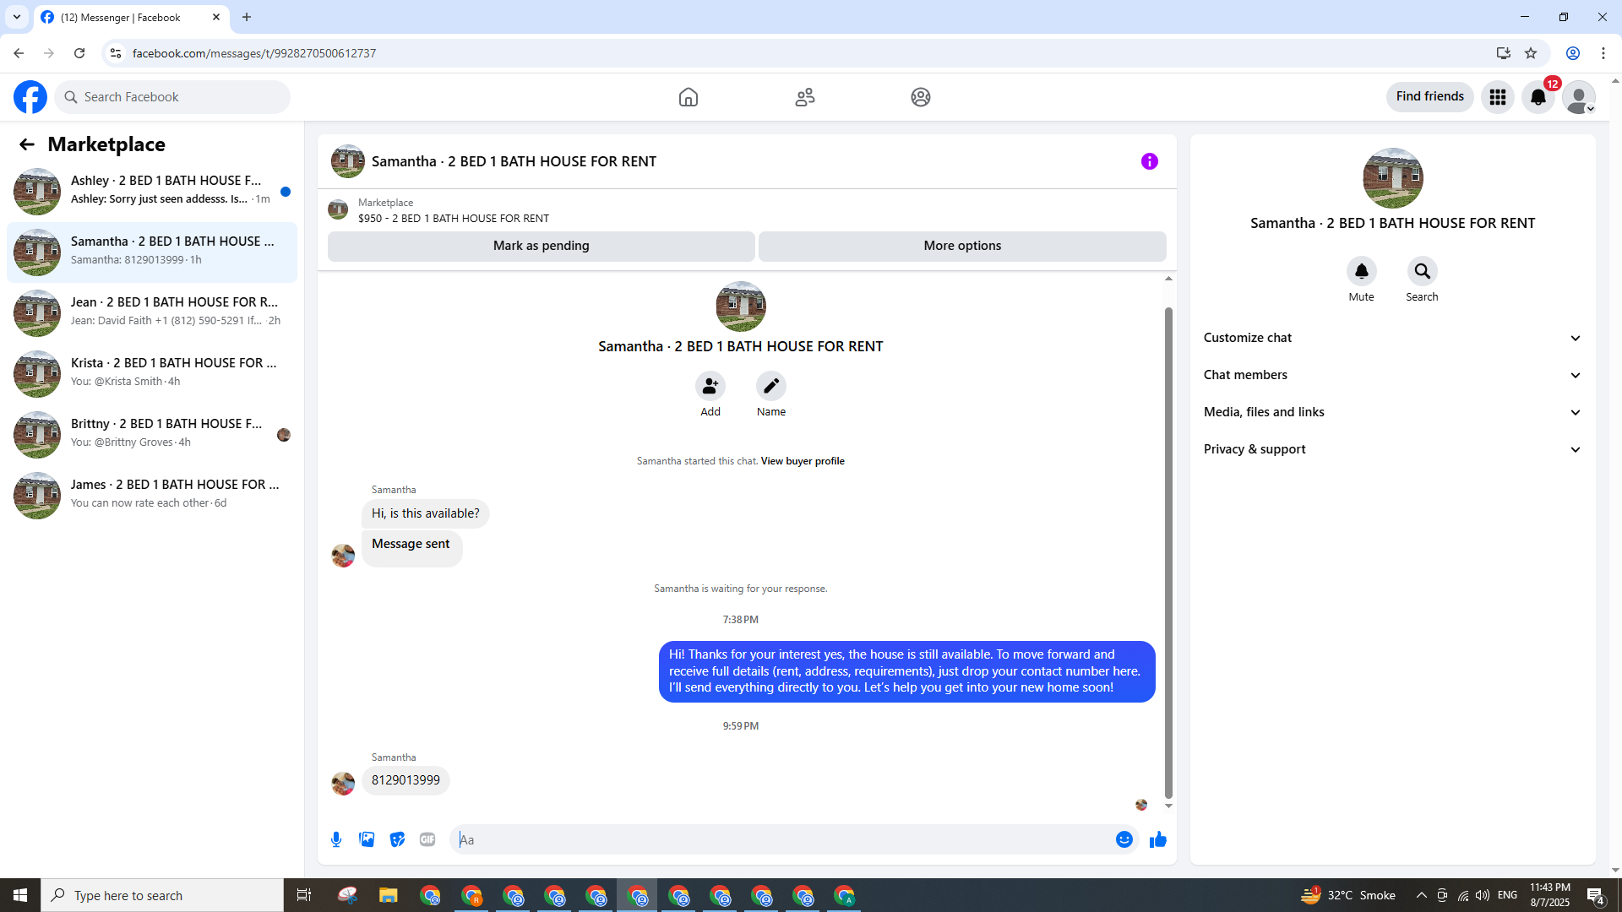Open the GIF picker
This screenshot has height=912, width=1622.
coord(427,839)
